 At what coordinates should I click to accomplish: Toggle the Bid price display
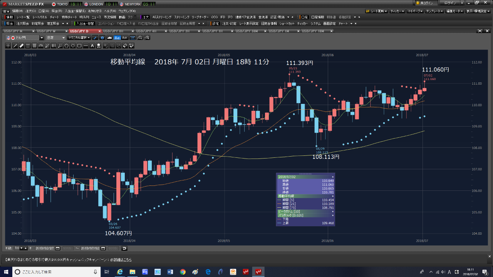(x=118, y=38)
